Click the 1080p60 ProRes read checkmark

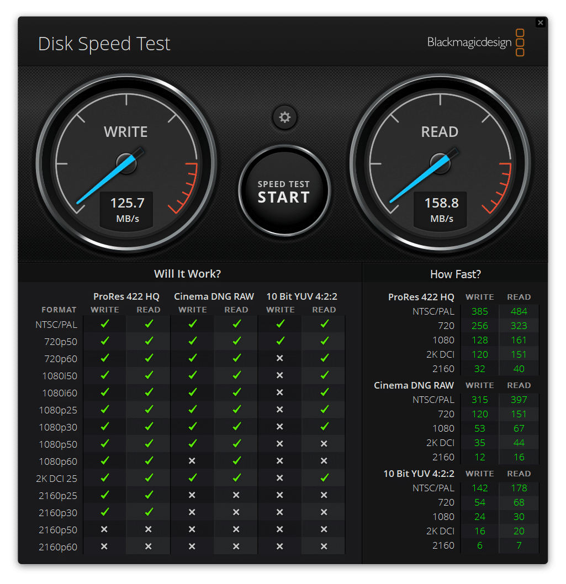pos(149,461)
